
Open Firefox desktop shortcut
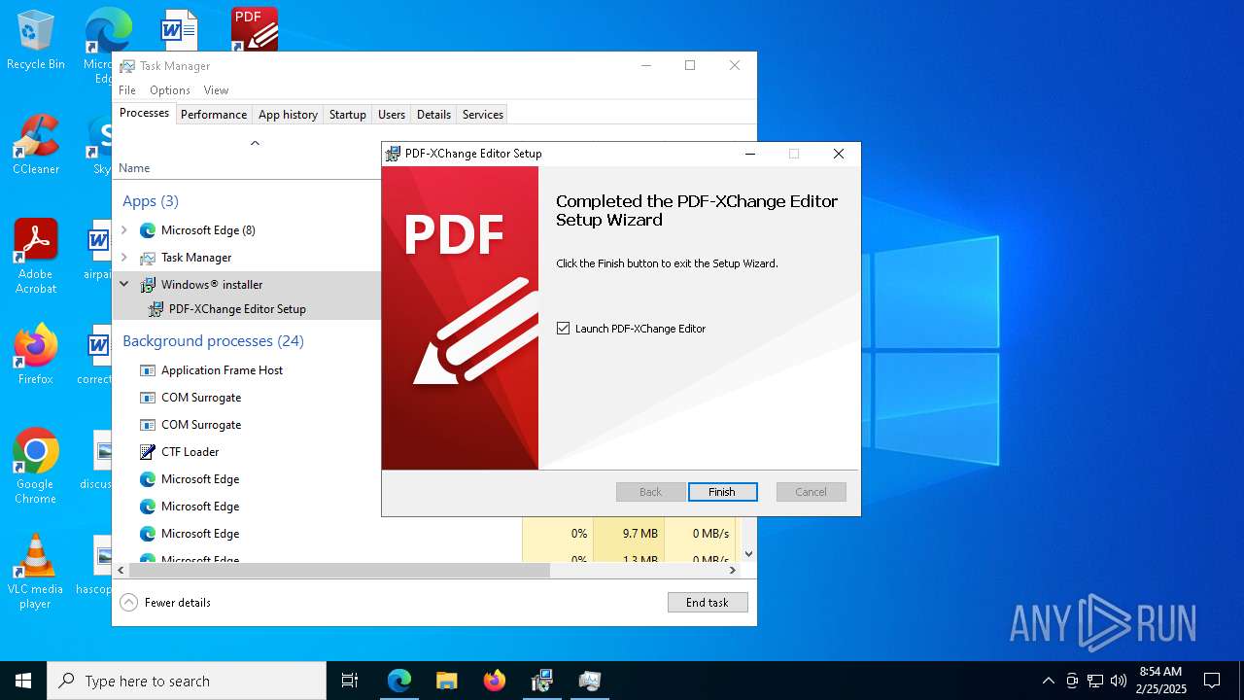[x=35, y=355]
